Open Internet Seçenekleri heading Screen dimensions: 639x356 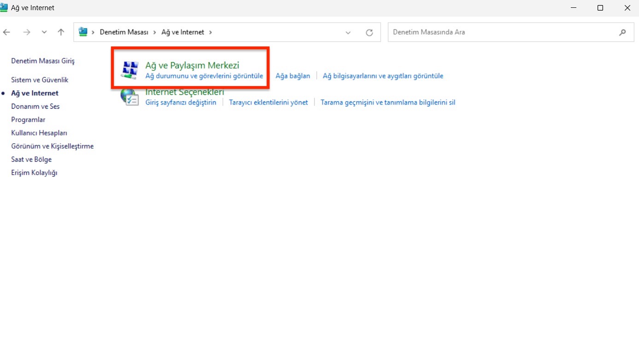(x=185, y=92)
